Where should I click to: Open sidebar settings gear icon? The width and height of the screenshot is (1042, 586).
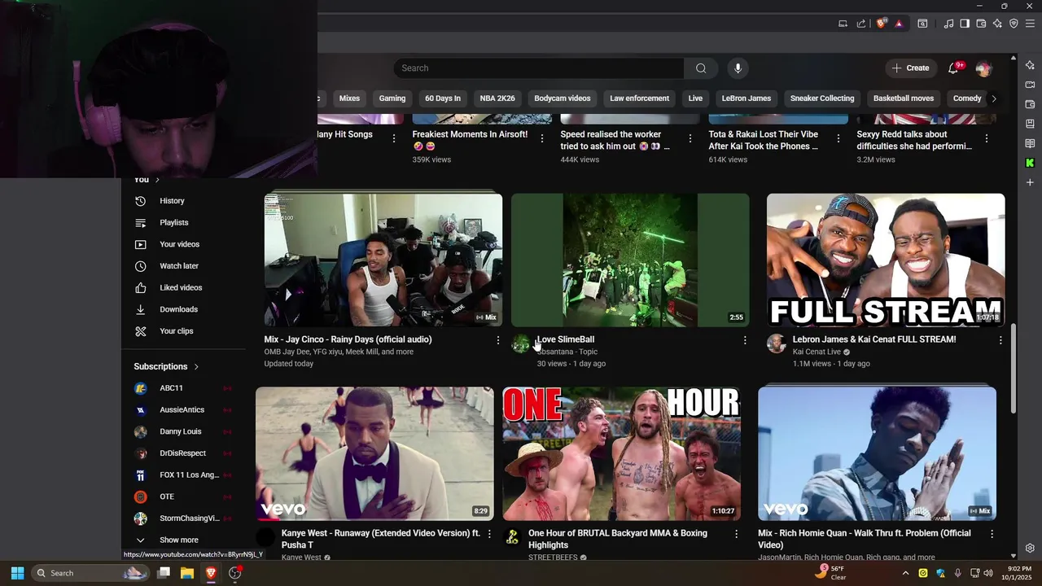1030,548
